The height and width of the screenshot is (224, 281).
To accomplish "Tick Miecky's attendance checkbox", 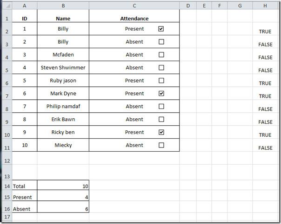I will (161, 145).
